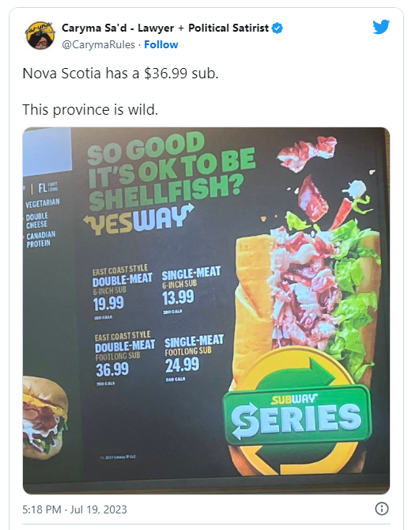Open Caryma Sa'd's profile avatar
This screenshot has width=408, height=530.
40,36
